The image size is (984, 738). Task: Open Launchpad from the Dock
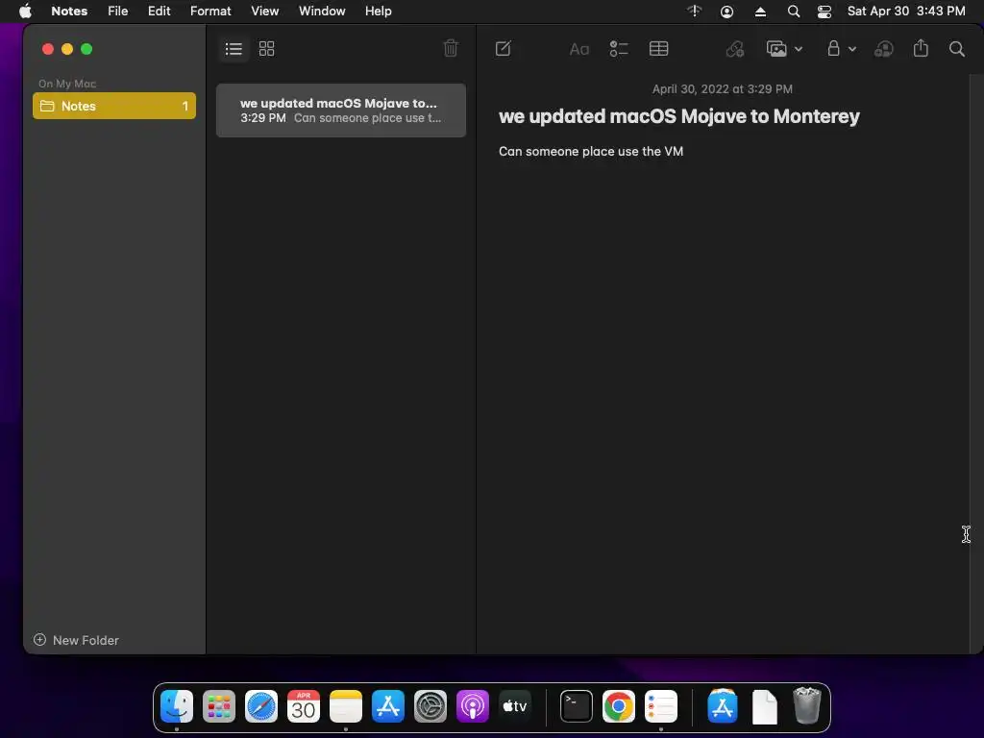219,706
